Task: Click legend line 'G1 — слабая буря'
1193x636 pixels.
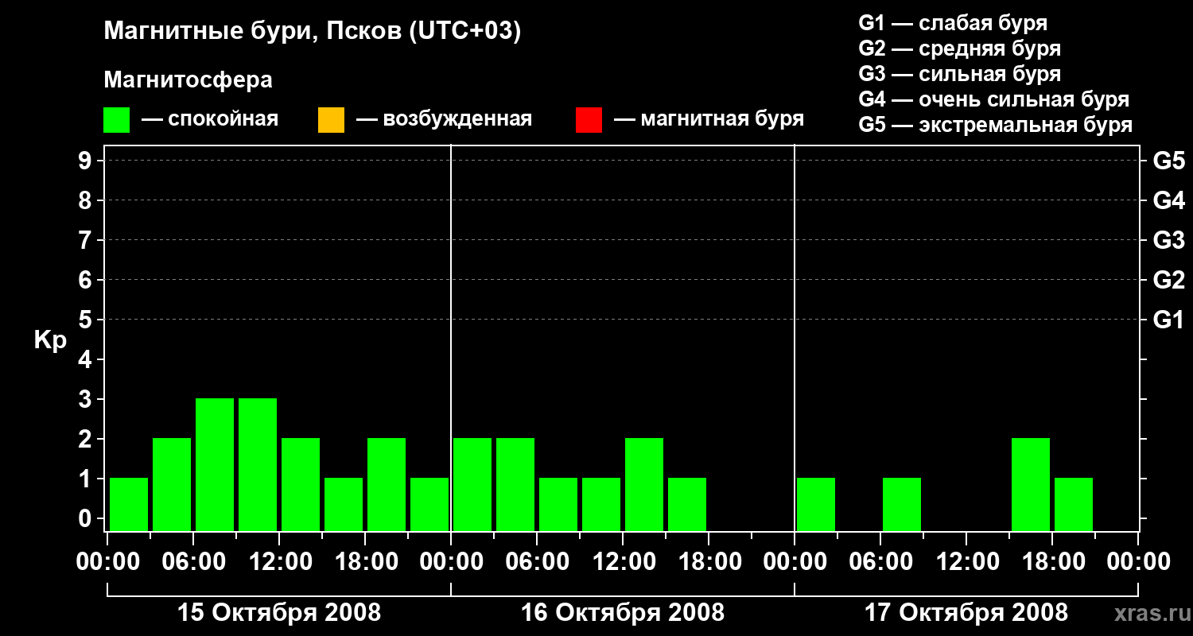Action: pos(953,23)
